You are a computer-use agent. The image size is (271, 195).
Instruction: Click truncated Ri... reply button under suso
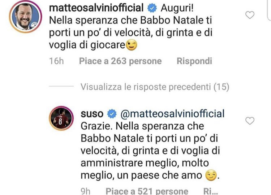(211, 191)
